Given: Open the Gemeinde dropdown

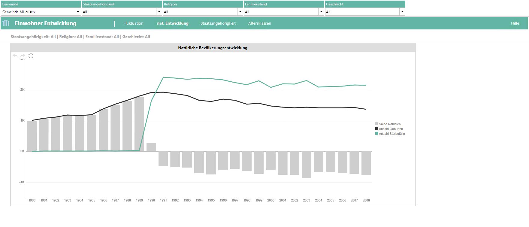Looking at the screenshot, I should pos(41,12).
